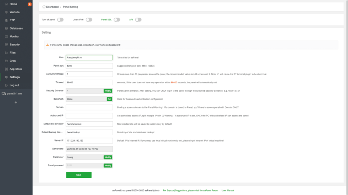348x195 pixels.
Task: Open the User Manual footer link
Action: [x=228, y=191]
